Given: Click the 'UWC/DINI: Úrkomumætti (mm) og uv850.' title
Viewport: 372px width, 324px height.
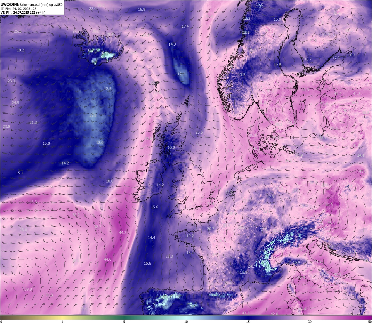Looking at the screenshot, I should coord(32,4).
